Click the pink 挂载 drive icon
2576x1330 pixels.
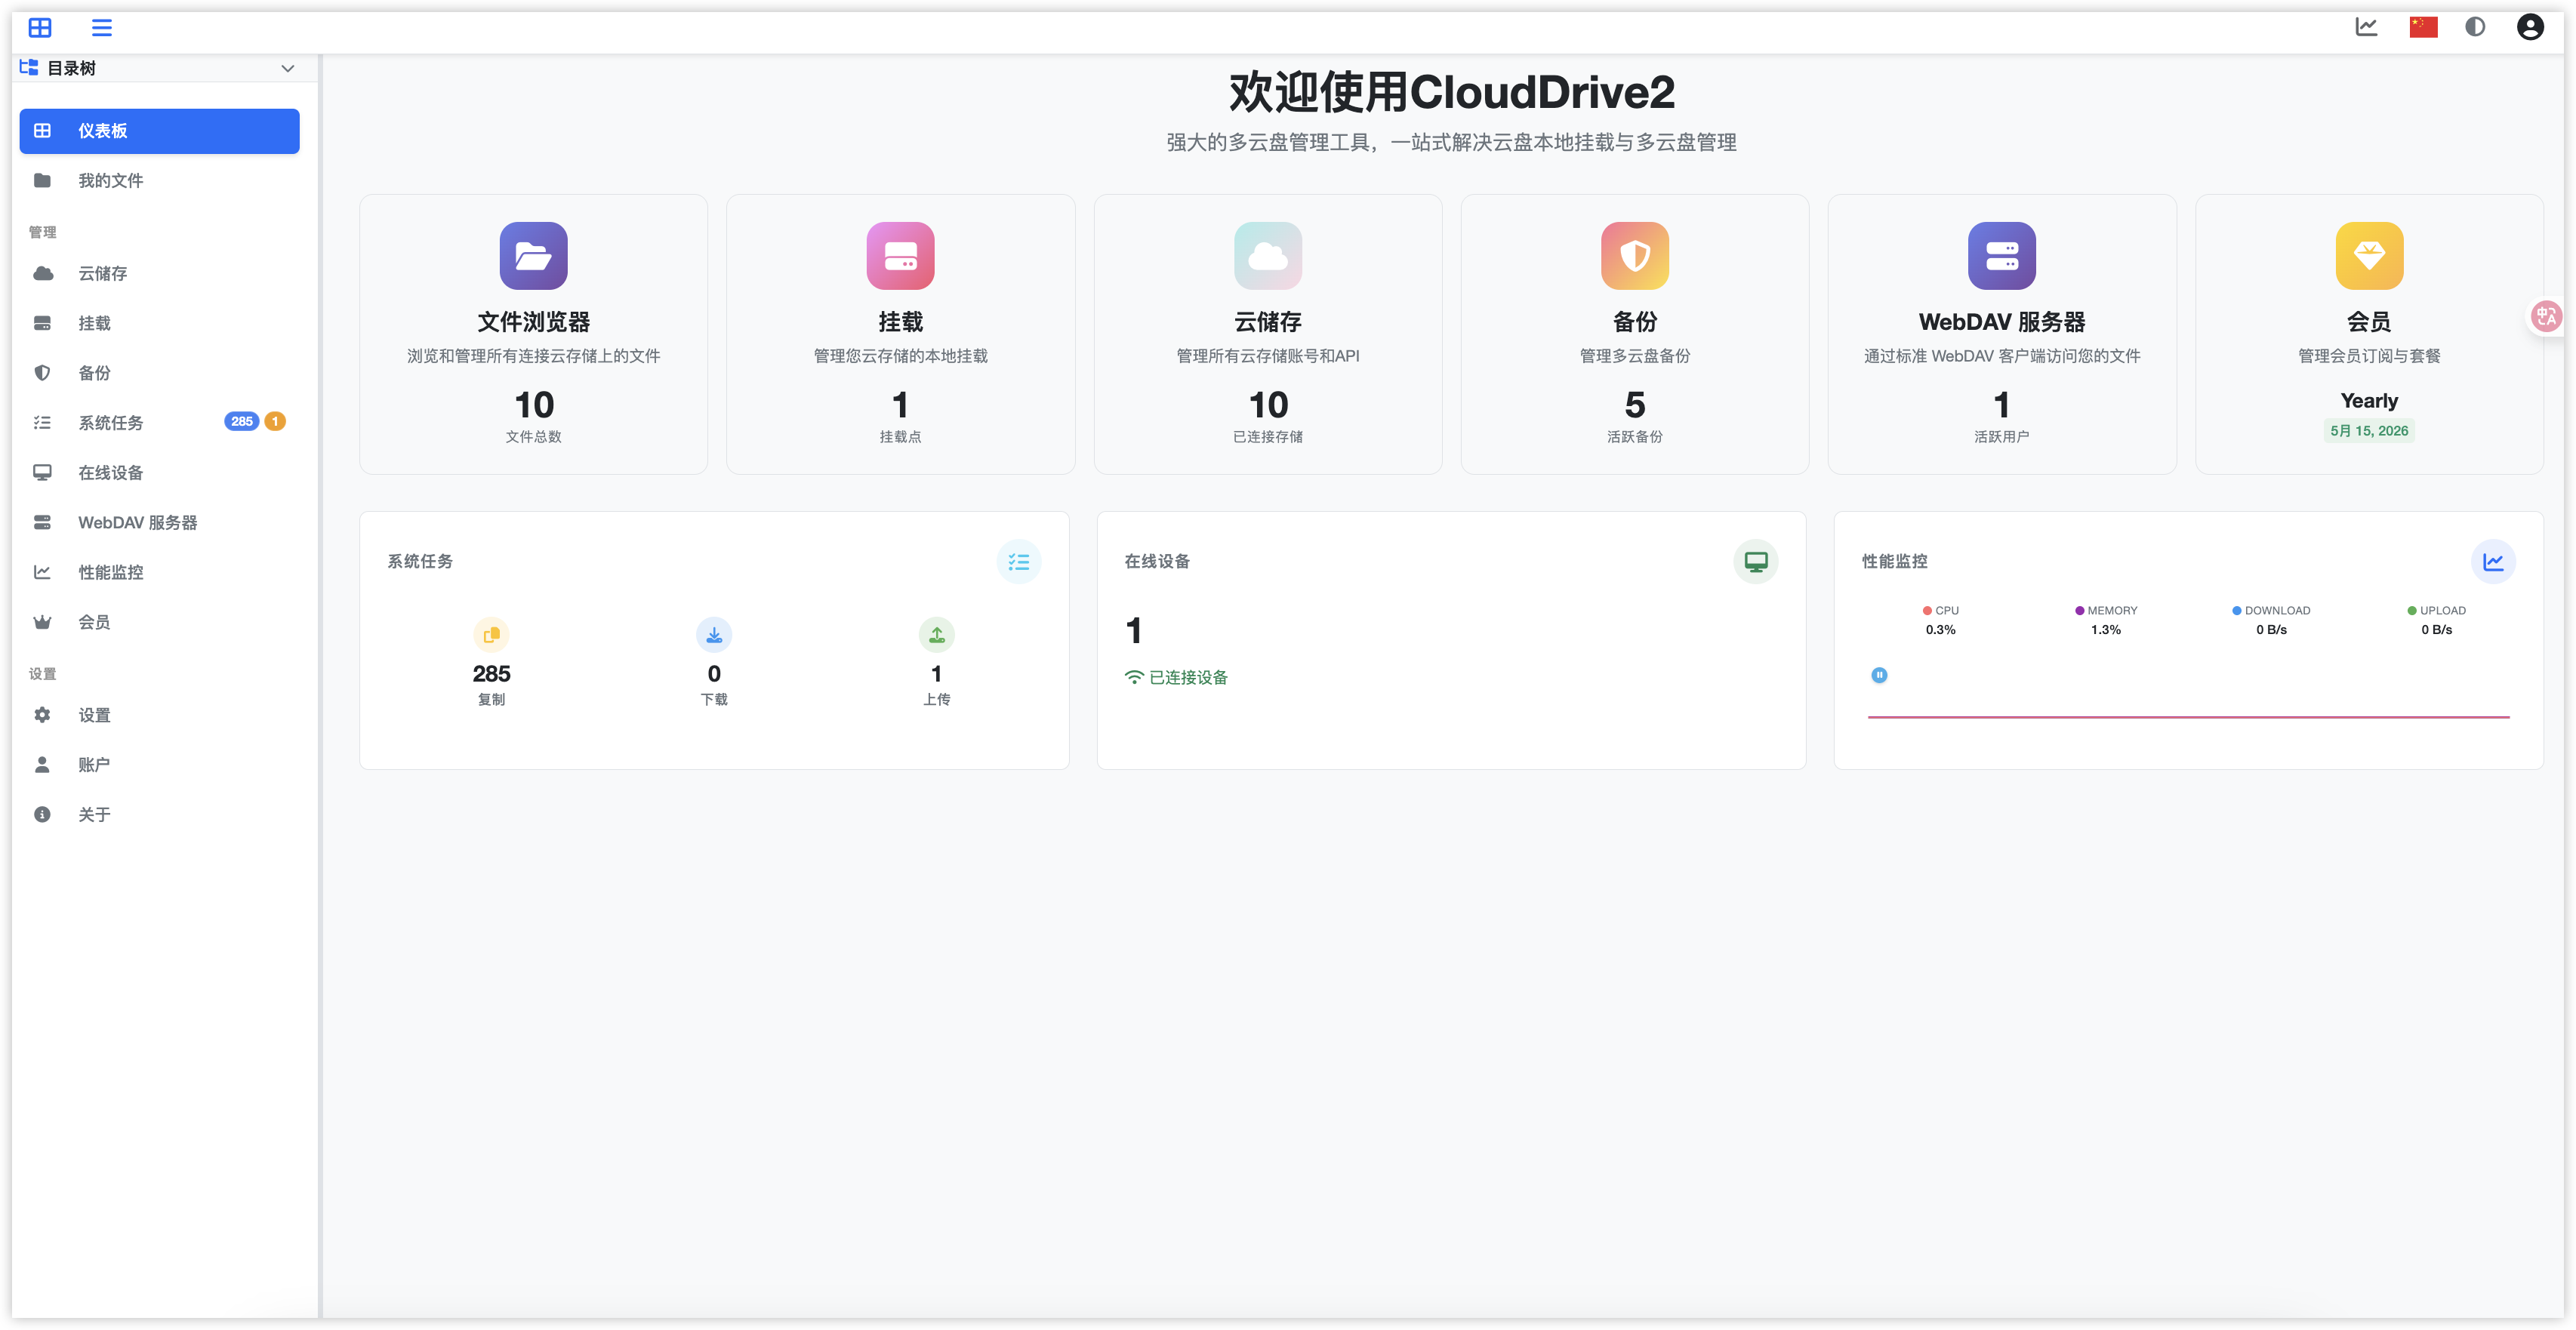900,256
